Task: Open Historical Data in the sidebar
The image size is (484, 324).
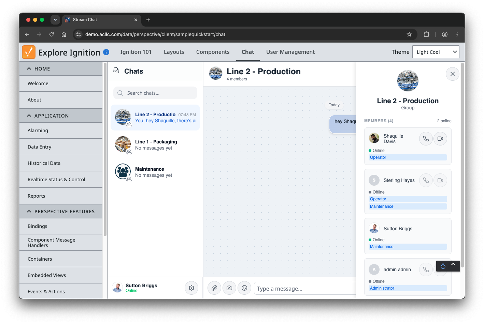Action: pos(61,163)
